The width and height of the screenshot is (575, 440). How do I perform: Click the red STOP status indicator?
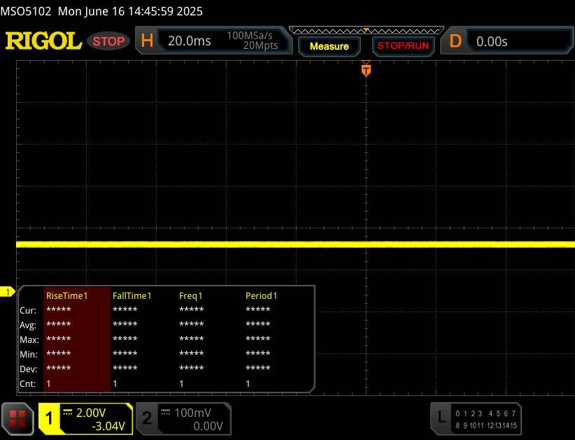108,41
